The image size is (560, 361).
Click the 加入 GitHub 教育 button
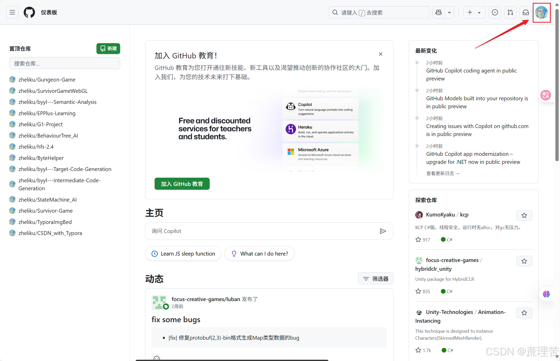point(182,184)
